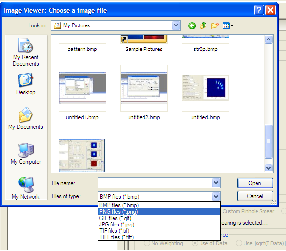Image resolution: width=286 pixels, height=251 pixels.
Task: Open the My Network location
Action: (x=26, y=188)
